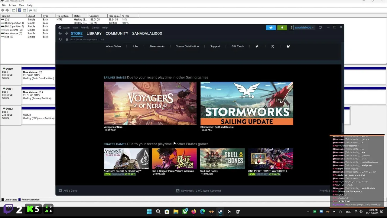Open Steam's Help menu
387x218 pixels.
click(105, 28)
